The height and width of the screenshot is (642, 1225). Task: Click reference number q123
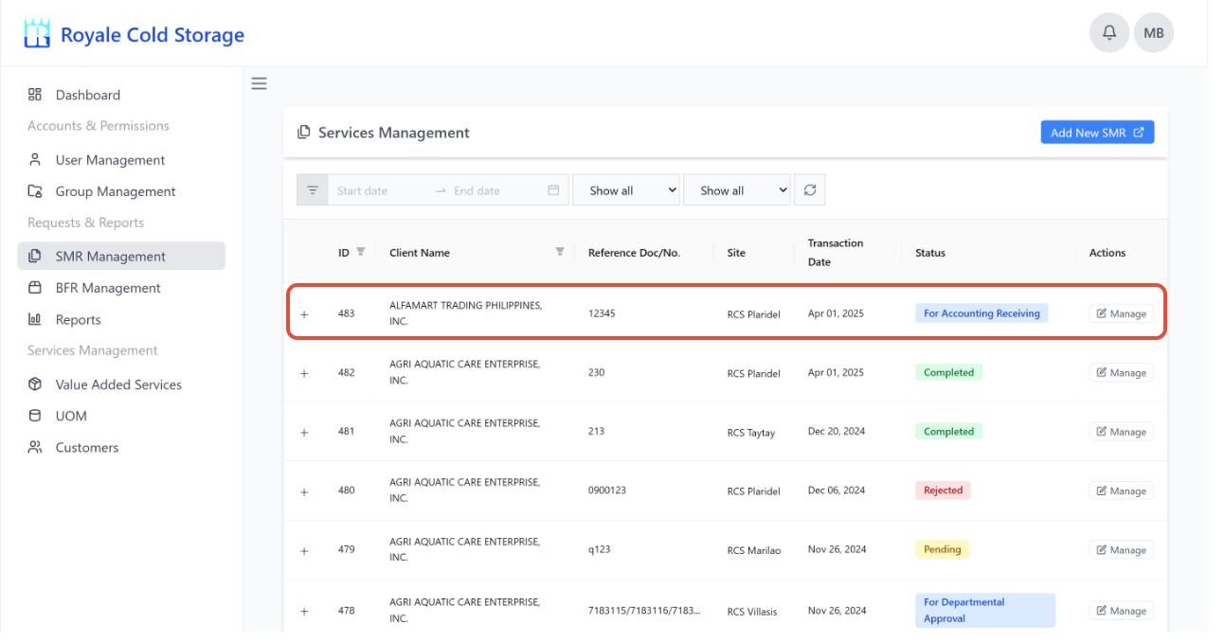click(599, 550)
